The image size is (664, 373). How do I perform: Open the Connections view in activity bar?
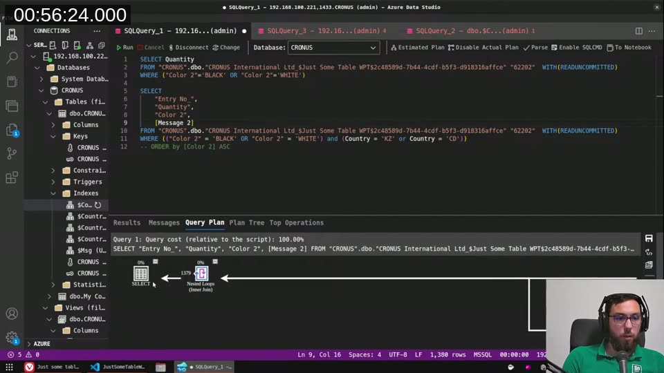point(12,35)
